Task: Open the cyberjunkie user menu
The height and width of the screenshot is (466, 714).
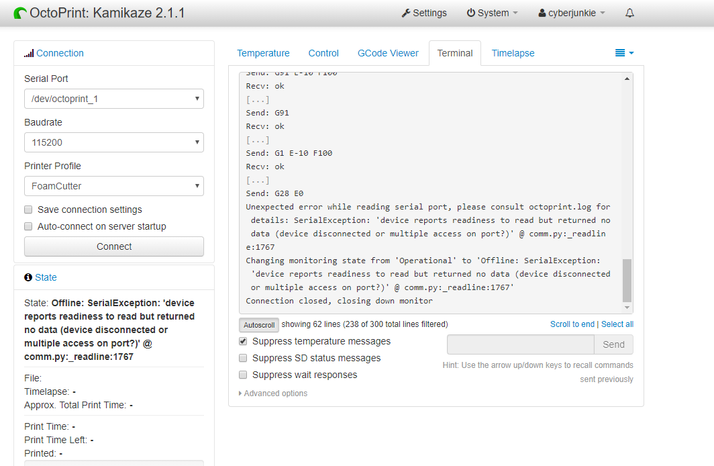Action: click(572, 13)
